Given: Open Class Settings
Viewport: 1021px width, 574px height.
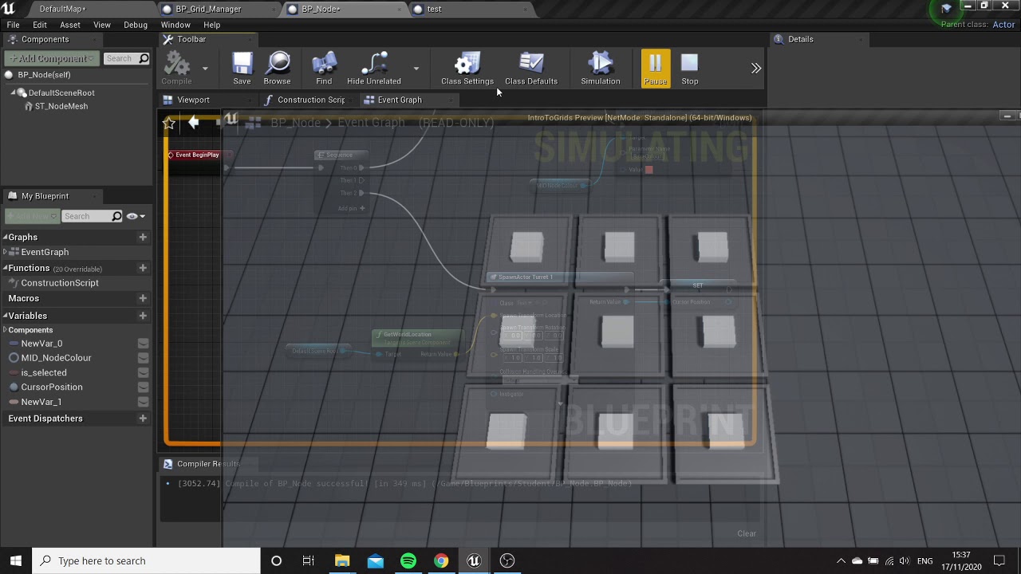Looking at the screenshot, I should click(467, 69).
